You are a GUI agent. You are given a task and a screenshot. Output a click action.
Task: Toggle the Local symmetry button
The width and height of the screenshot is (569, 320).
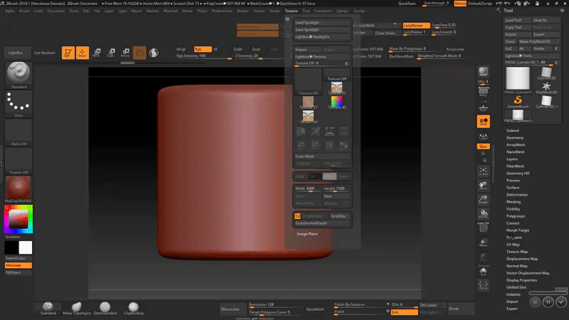pos(483,122)
